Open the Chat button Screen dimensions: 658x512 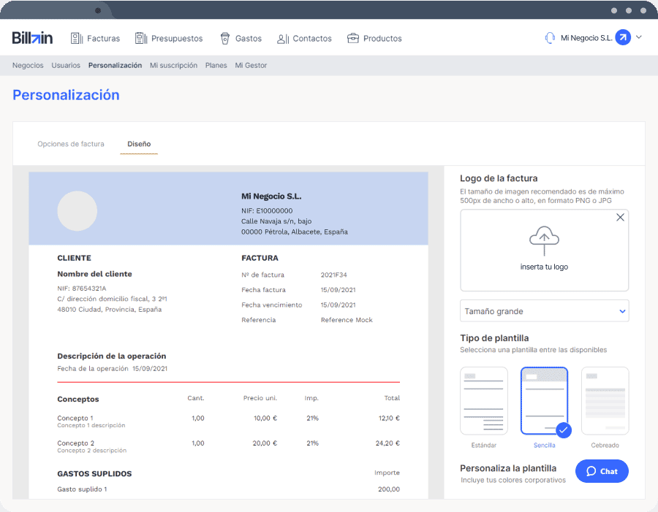point(602,471)
